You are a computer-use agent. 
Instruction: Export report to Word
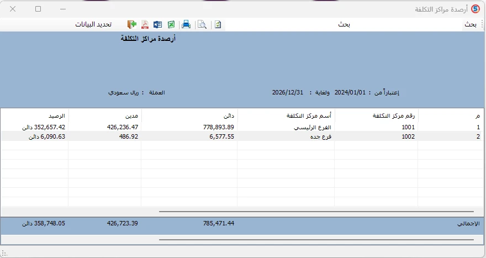(157, 24)
